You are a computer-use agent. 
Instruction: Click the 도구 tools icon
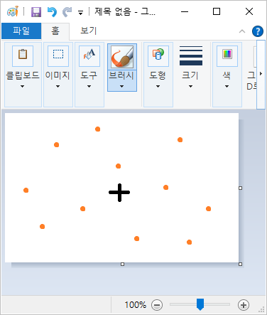89,56
